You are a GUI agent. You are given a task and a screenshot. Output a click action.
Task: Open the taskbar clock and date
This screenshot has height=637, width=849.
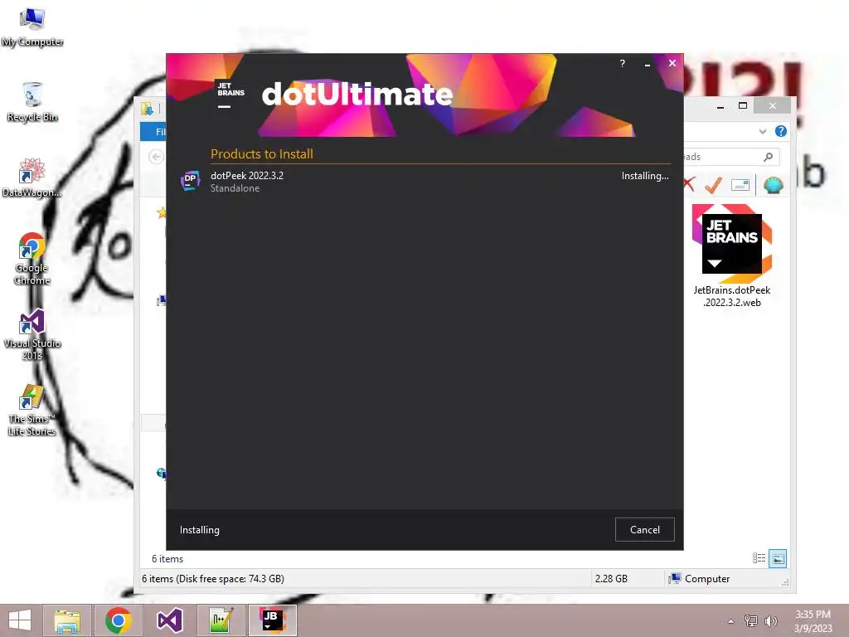click(813, 621)
